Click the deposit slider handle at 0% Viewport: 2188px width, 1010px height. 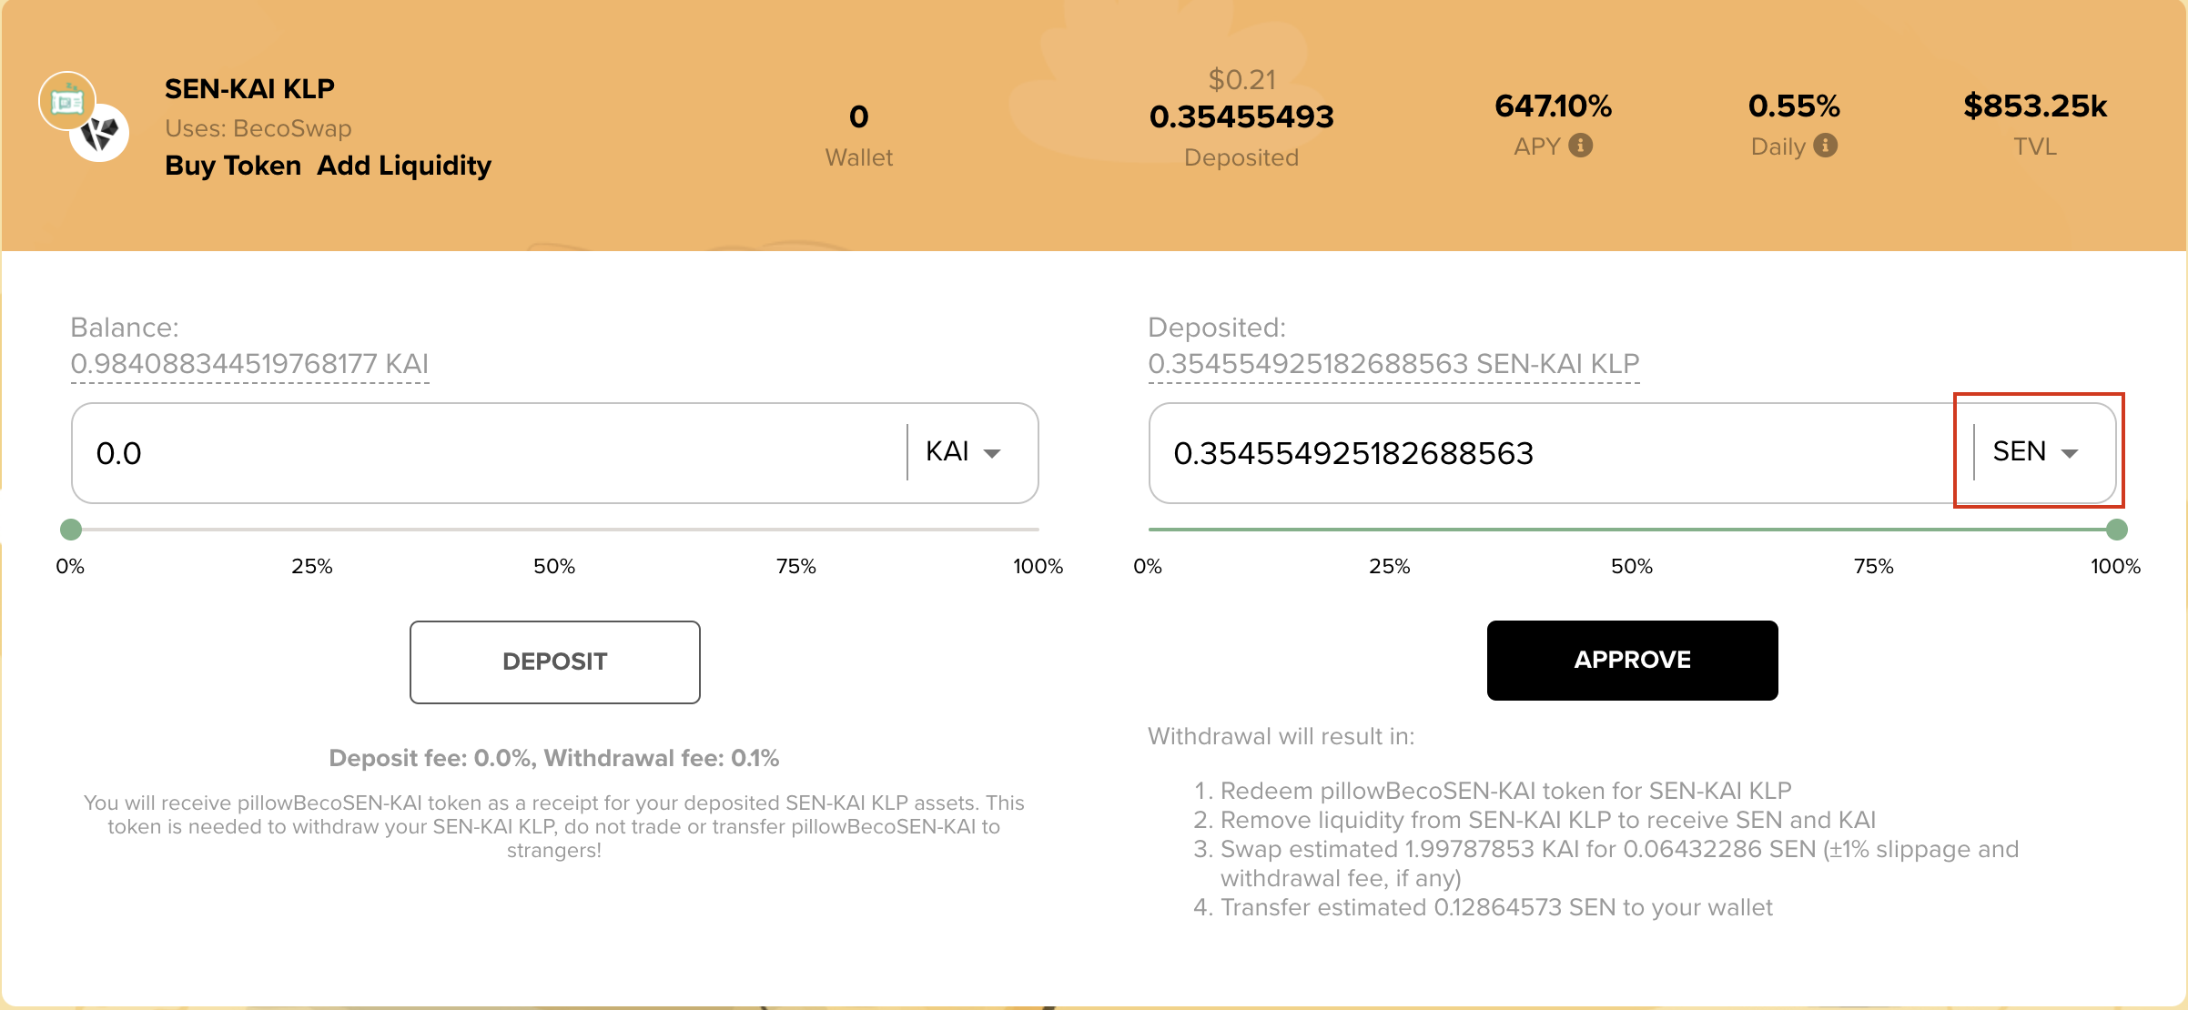tap(71, 530)
